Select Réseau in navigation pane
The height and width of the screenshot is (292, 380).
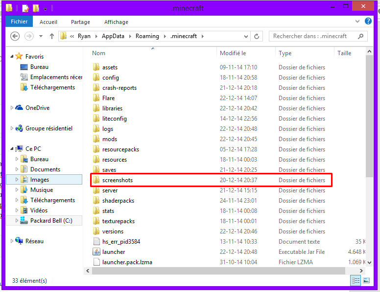coord(29,241)
